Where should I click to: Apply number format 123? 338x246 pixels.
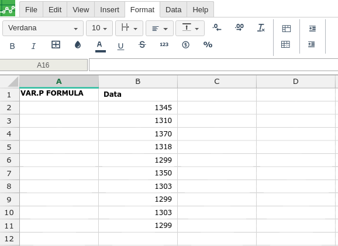point(164,44)
